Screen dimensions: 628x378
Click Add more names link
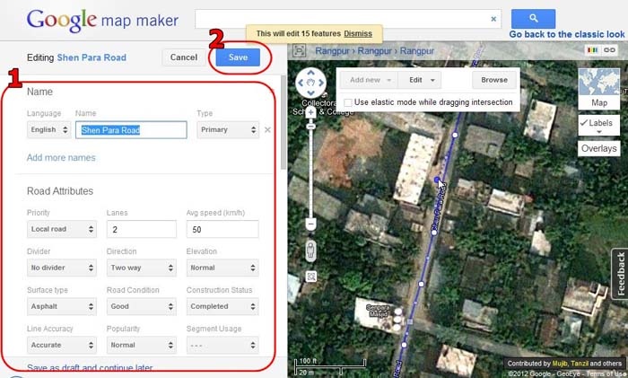61,157
